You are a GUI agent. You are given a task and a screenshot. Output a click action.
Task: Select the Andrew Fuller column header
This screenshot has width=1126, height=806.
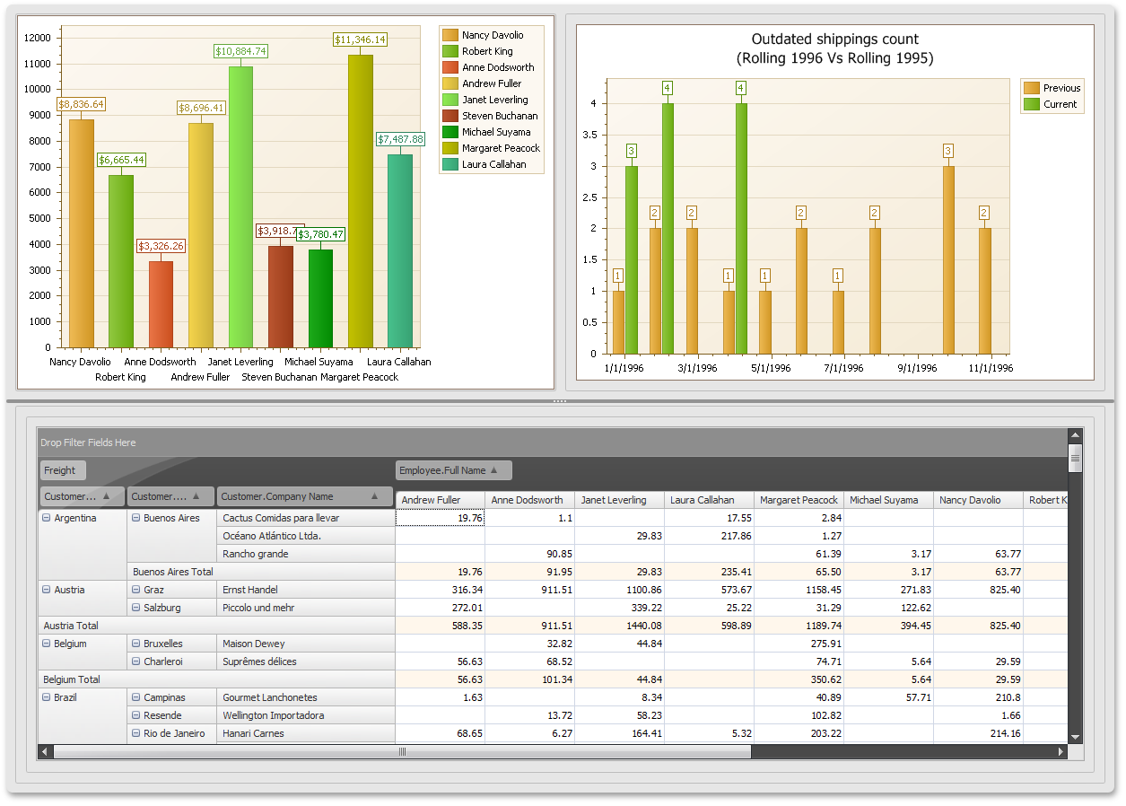[x=440, y=500]
